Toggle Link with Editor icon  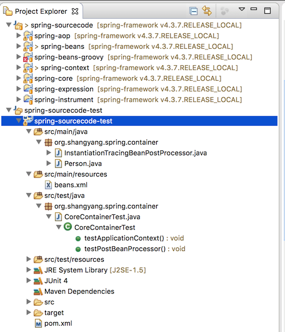click(x=207, y=11)
